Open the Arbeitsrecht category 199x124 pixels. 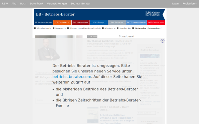tap(110, 28)
